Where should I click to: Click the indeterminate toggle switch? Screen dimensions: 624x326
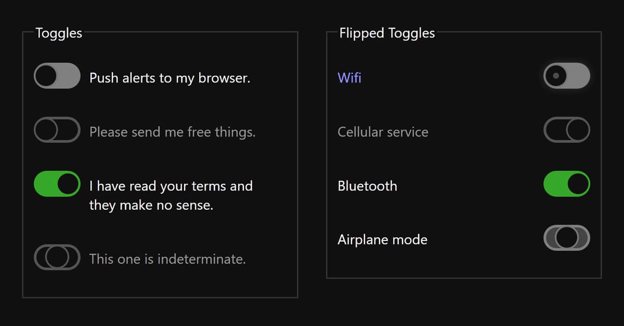(57, 257)
